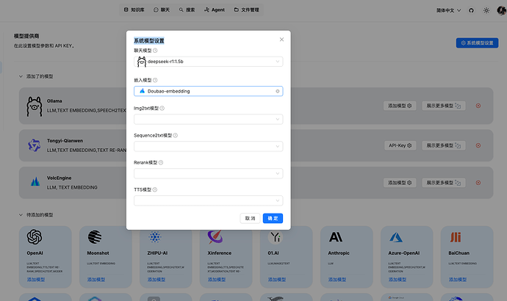Click the TTS model help icon
Screen dimensions: 507x301
click(155, 189)
